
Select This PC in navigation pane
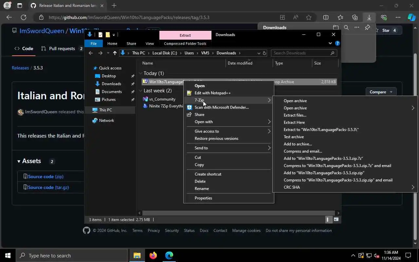pos(105,110)
